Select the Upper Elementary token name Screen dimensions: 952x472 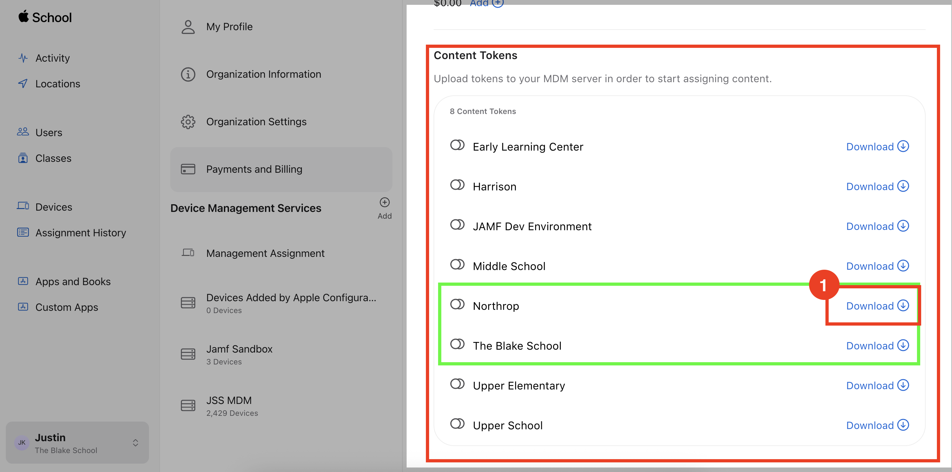(519, 386)
